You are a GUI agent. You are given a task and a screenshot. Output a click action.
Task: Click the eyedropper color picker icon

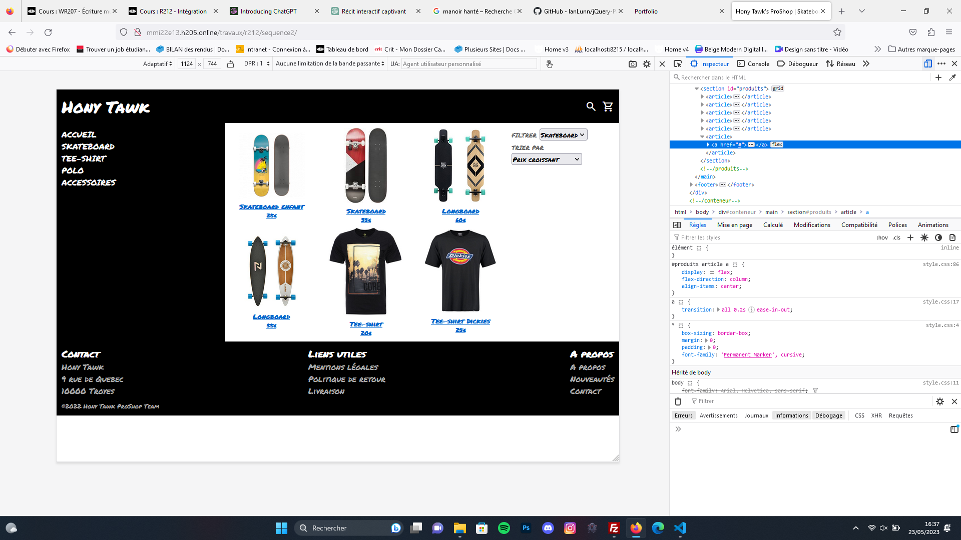(952, 77)
